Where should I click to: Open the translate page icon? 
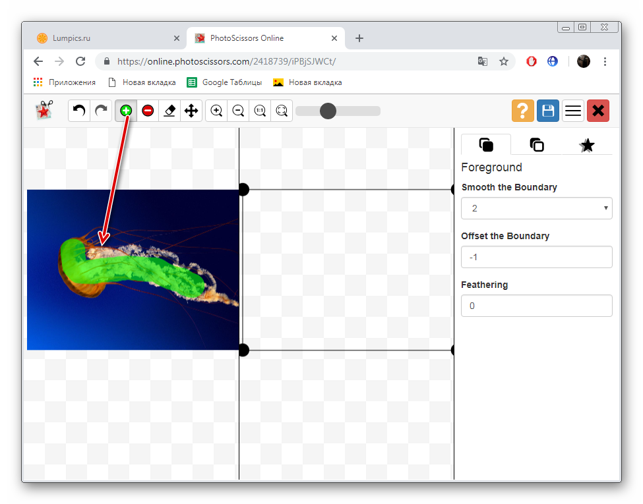pyautogui.click(x=483, y=61)
